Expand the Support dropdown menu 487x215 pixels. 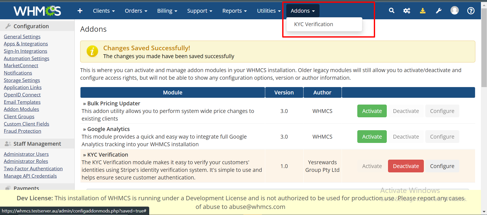(x=200, y=11)
